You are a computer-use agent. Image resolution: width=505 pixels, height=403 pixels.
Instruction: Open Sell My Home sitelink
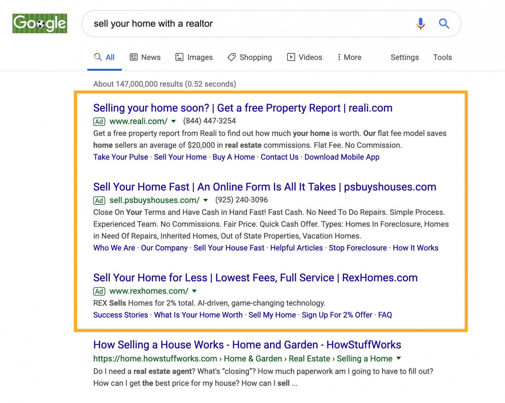tap(272, 315)
